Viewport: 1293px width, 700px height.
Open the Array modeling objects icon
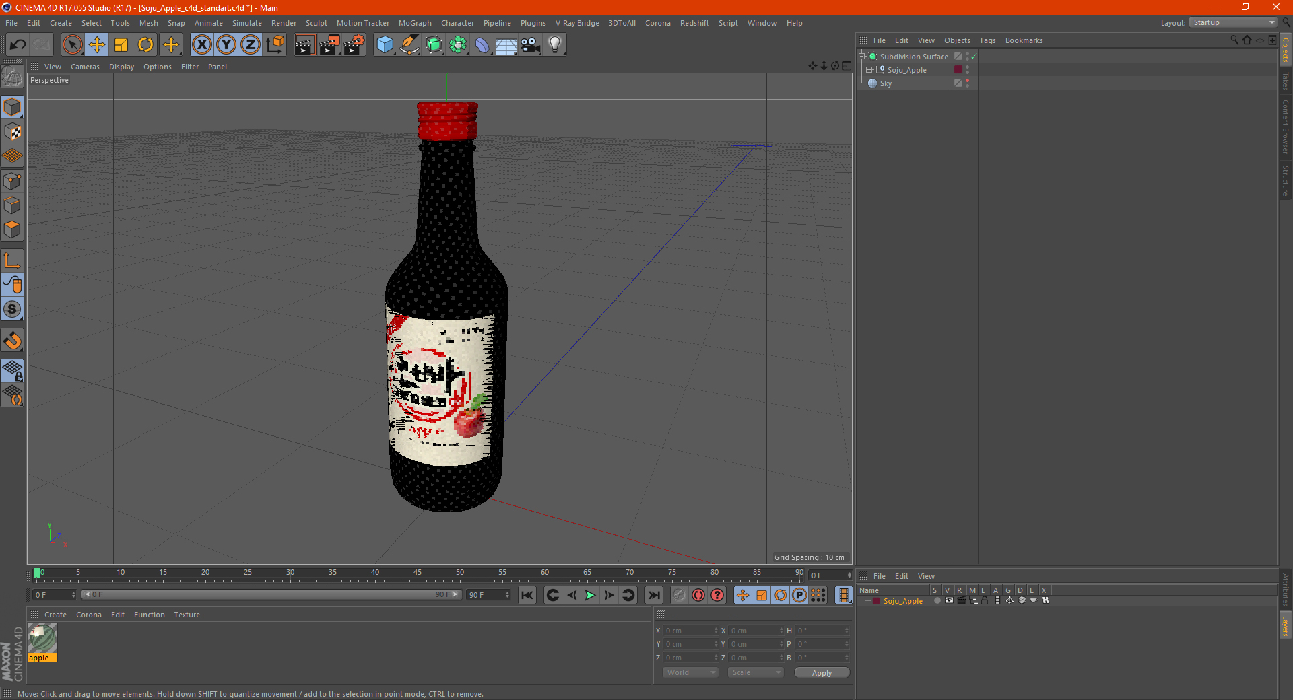(x=459, y=45)
